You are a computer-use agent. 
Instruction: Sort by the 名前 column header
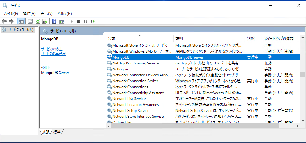pos(140,38)
